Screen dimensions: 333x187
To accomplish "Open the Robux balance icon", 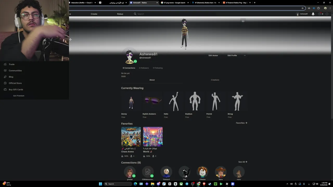I will 320,14.
